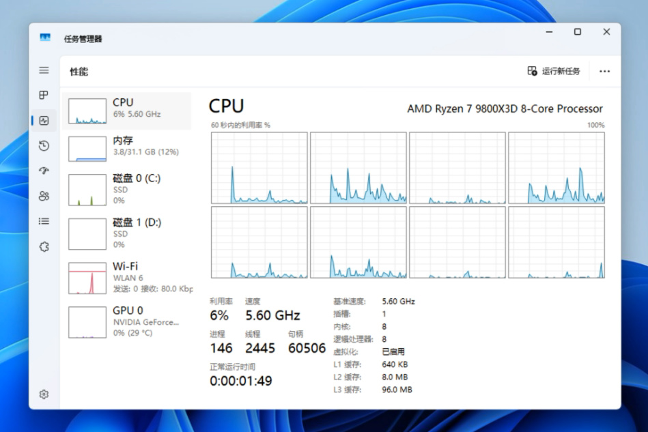Open the three-dot more options menu
Image resolution: width=648 pixels, height=432 pixels.
point(604,72)
